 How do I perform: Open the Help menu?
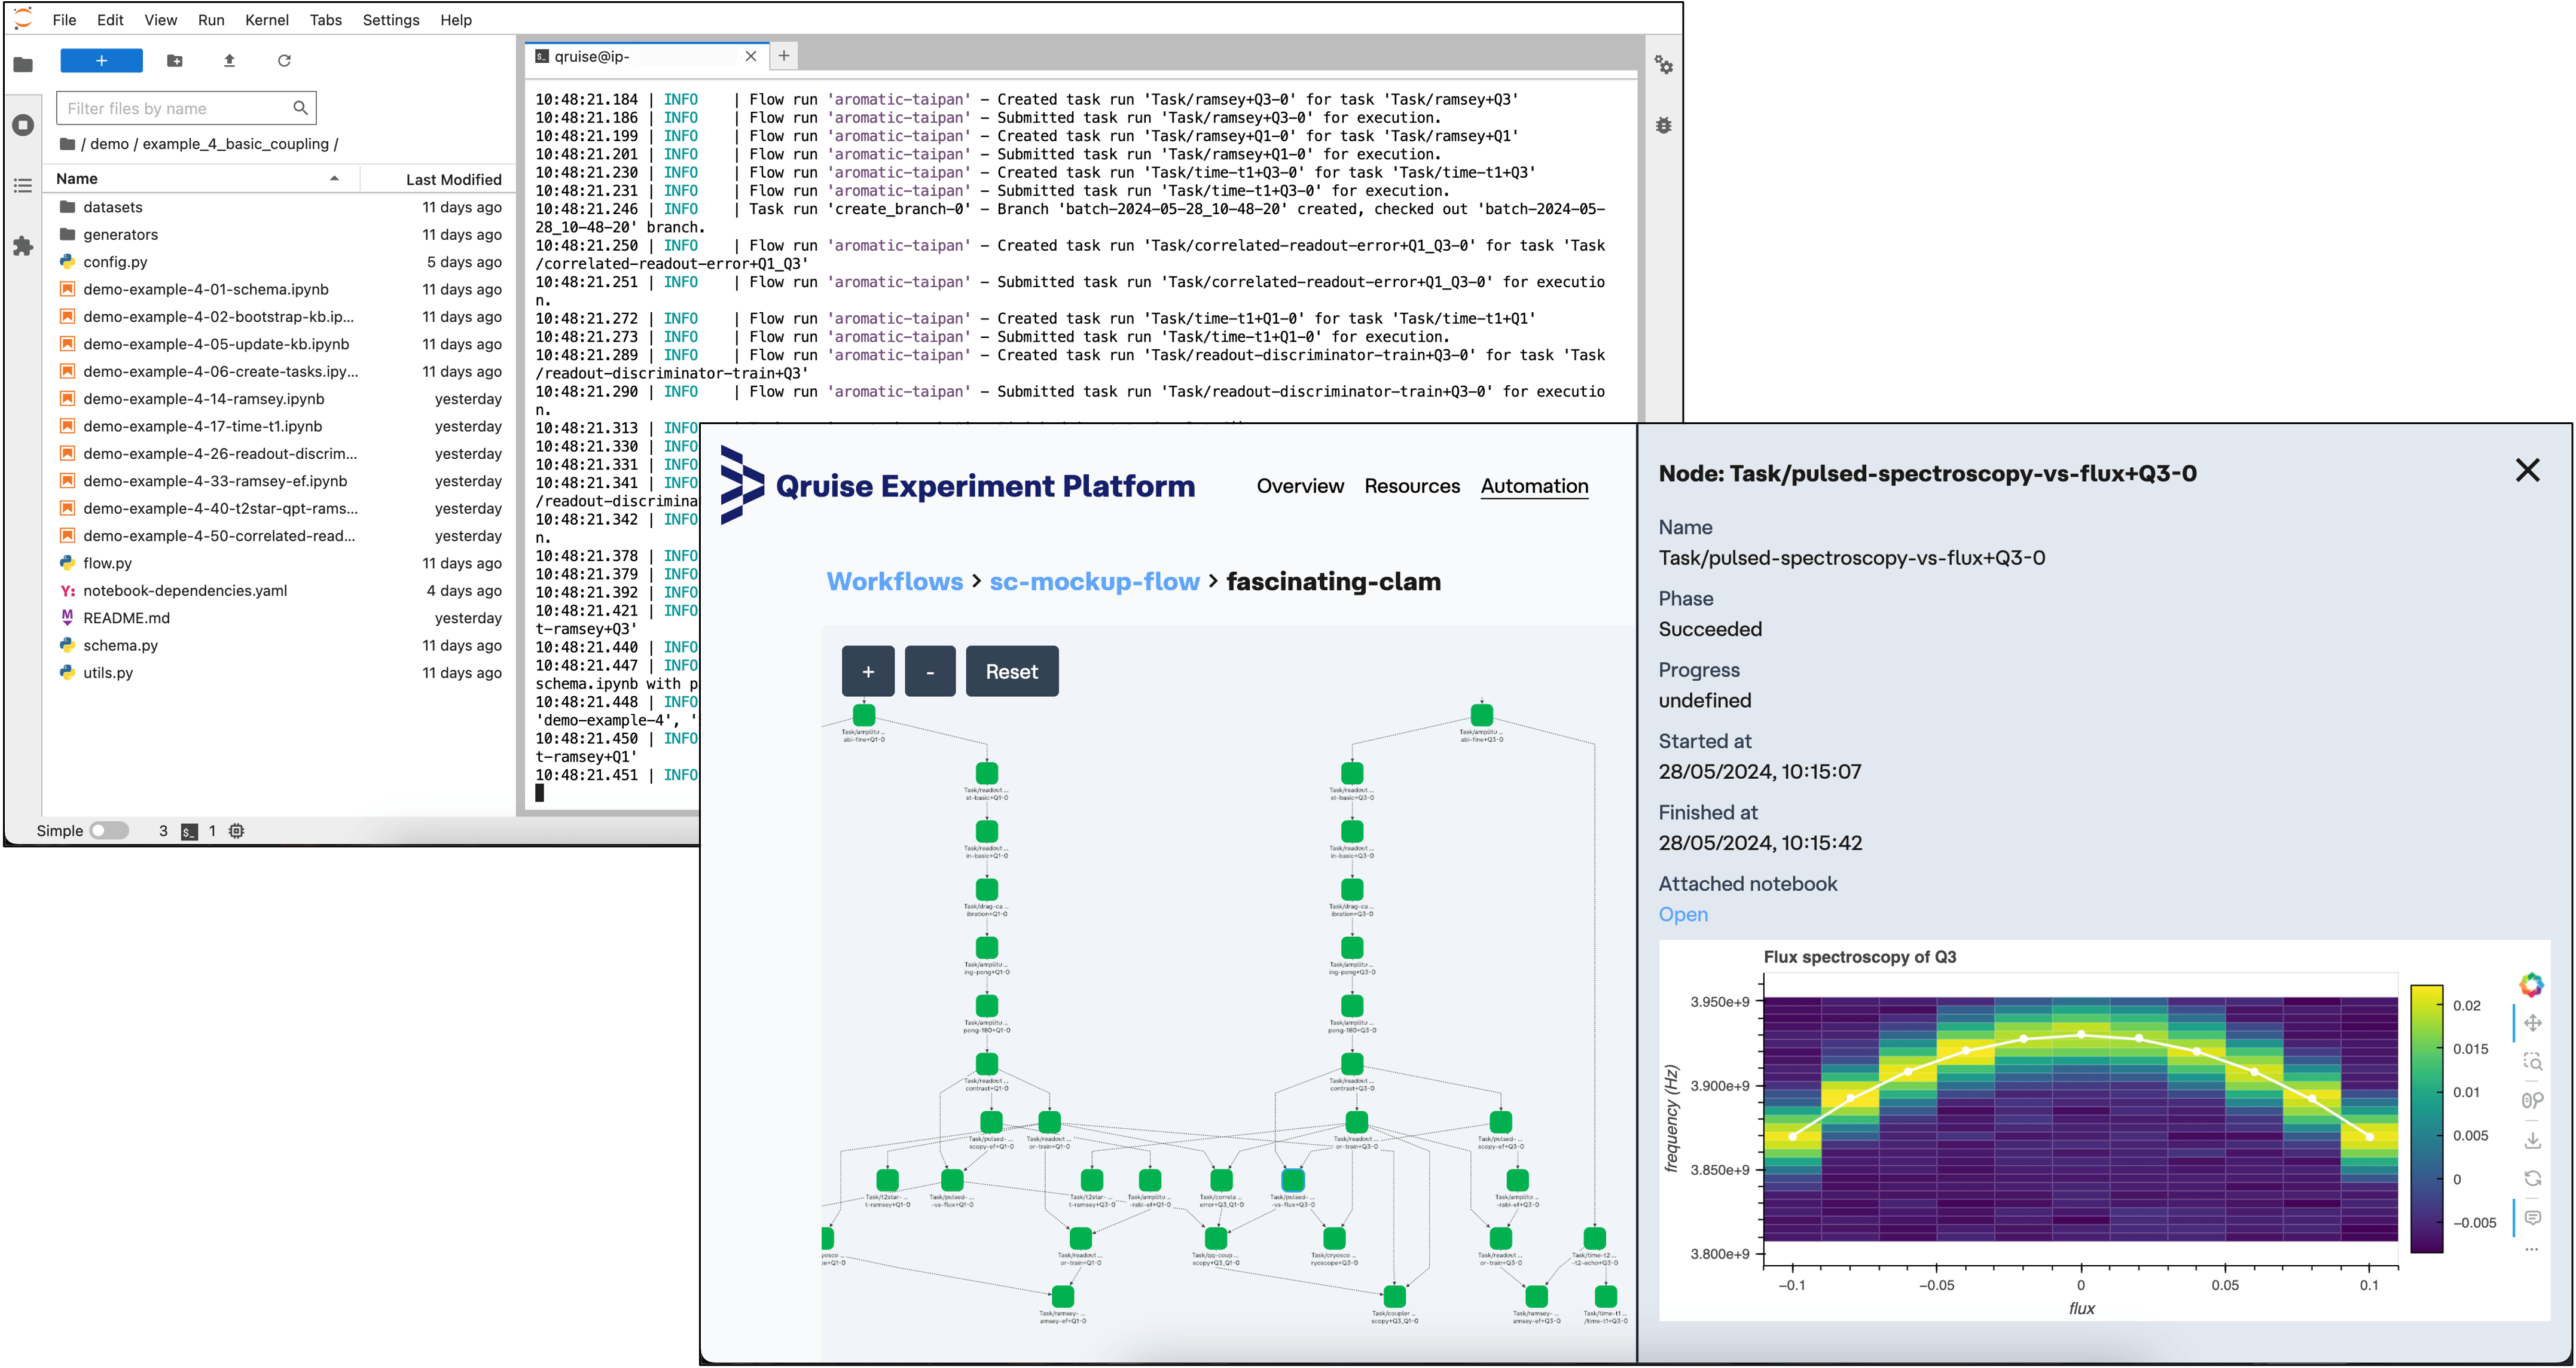tap(456, 20)
